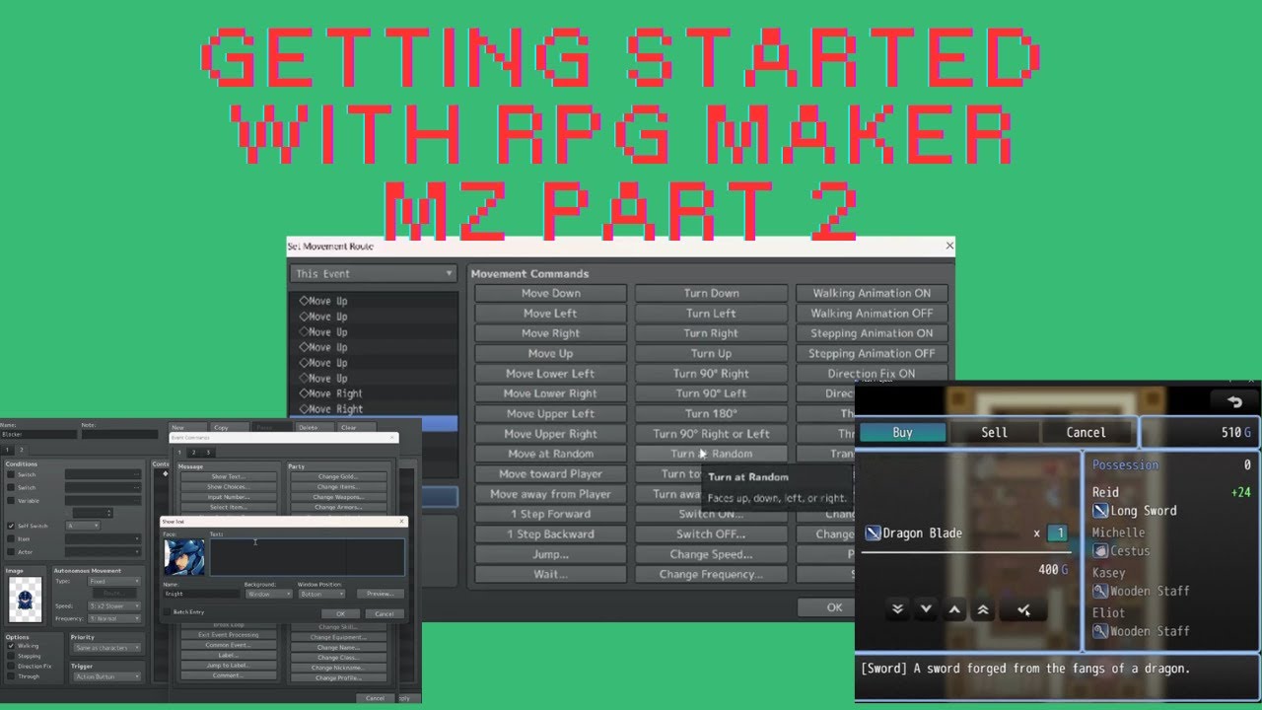This screenshot has width=1262, height=710.
Task: Click the single up arrow quantity button
Action: tap(954, 610)
